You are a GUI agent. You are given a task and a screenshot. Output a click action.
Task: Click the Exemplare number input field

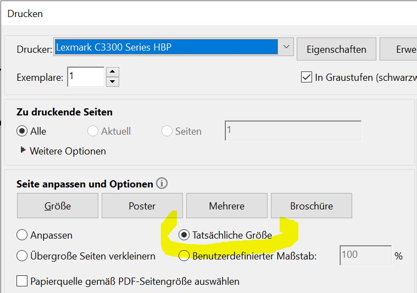point(85,77)
